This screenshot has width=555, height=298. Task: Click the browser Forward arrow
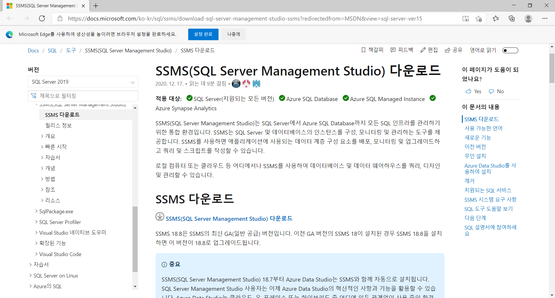(x=26, y=19)
